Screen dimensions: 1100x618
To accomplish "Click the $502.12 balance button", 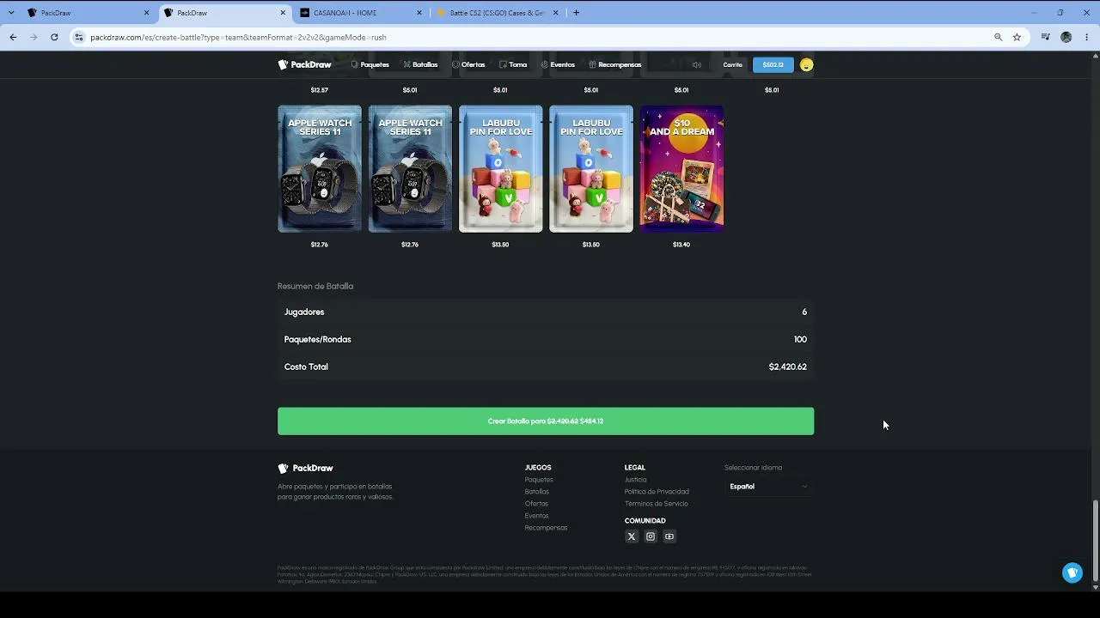I will (x=773, y=64).
